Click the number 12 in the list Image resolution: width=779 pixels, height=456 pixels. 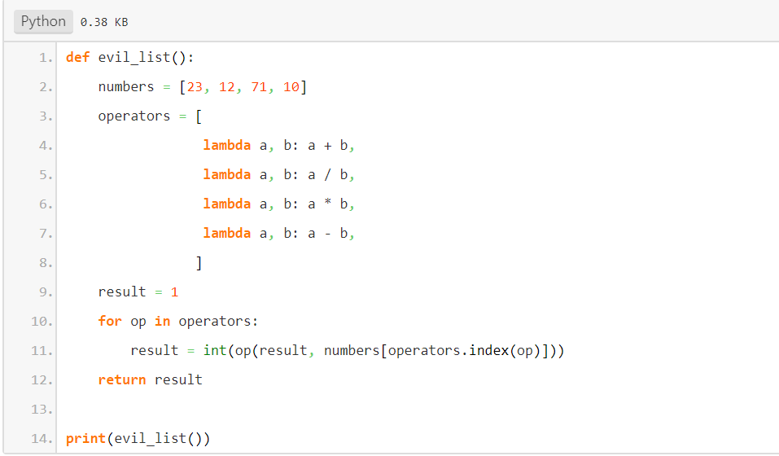226,87
